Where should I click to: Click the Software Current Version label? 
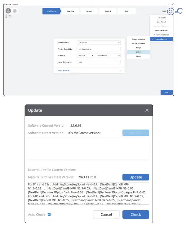[47, 125]
